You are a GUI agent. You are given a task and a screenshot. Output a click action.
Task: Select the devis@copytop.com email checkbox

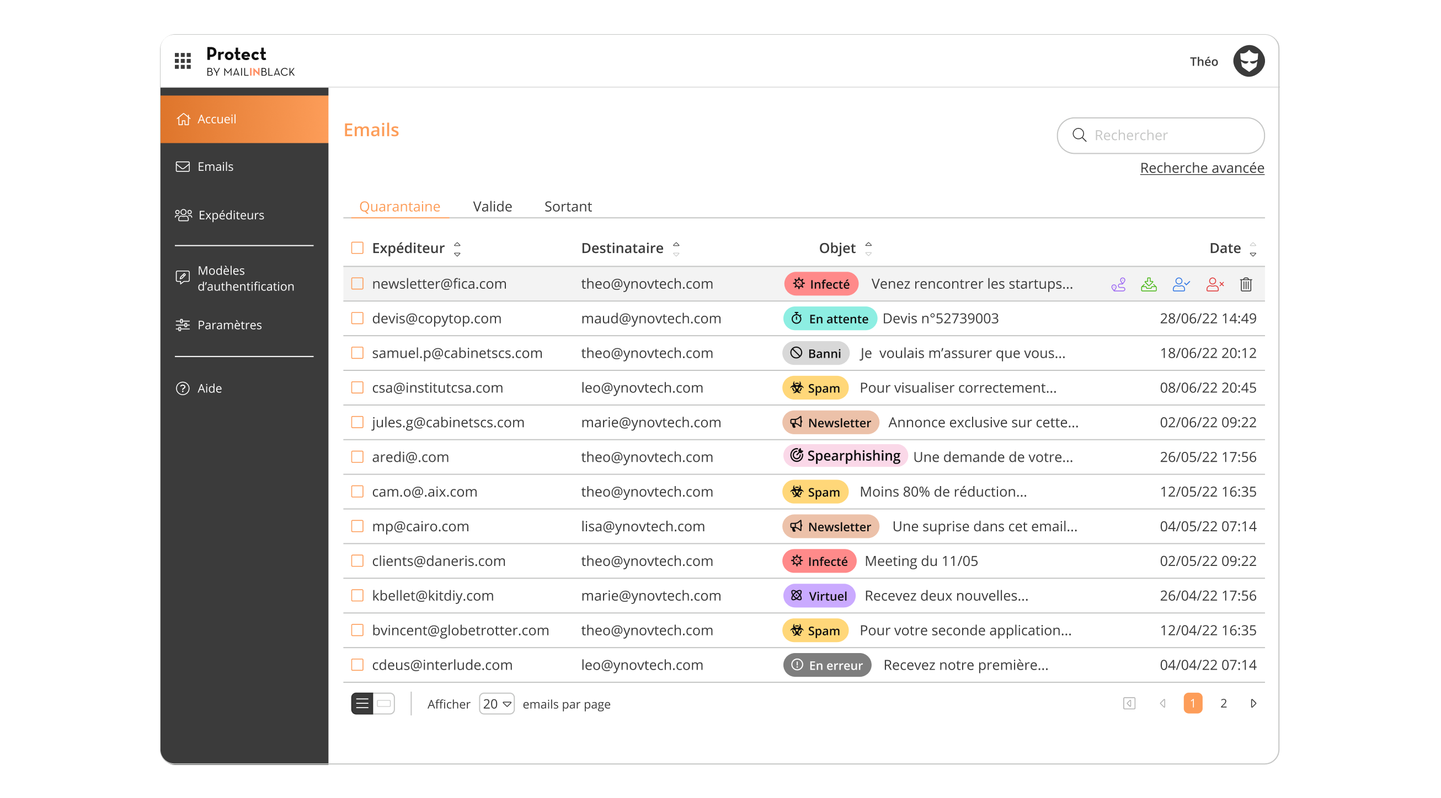pyautogui.click(x=357, y=317)
